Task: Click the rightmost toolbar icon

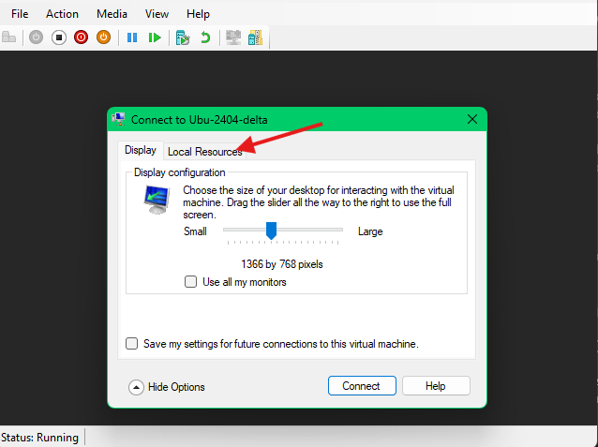Action: tap(254, 37)
